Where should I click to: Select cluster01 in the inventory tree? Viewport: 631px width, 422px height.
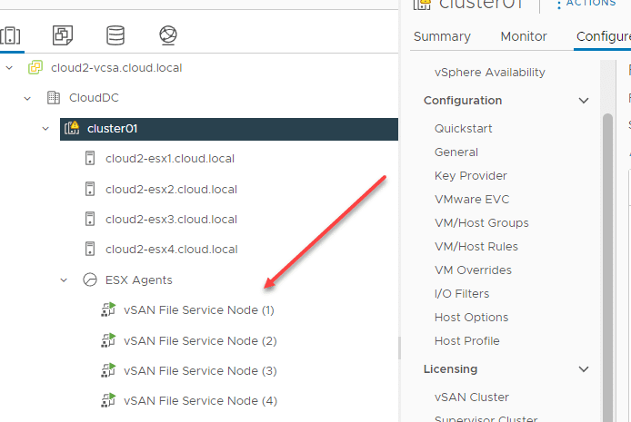[x=229, y=129]
